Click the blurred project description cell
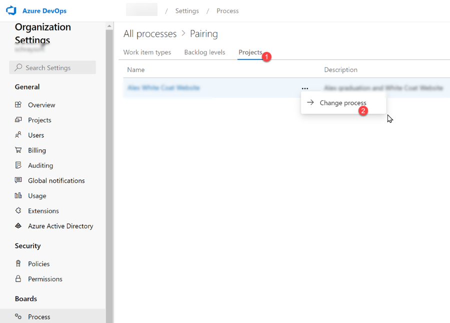 [x=383, y=88]
